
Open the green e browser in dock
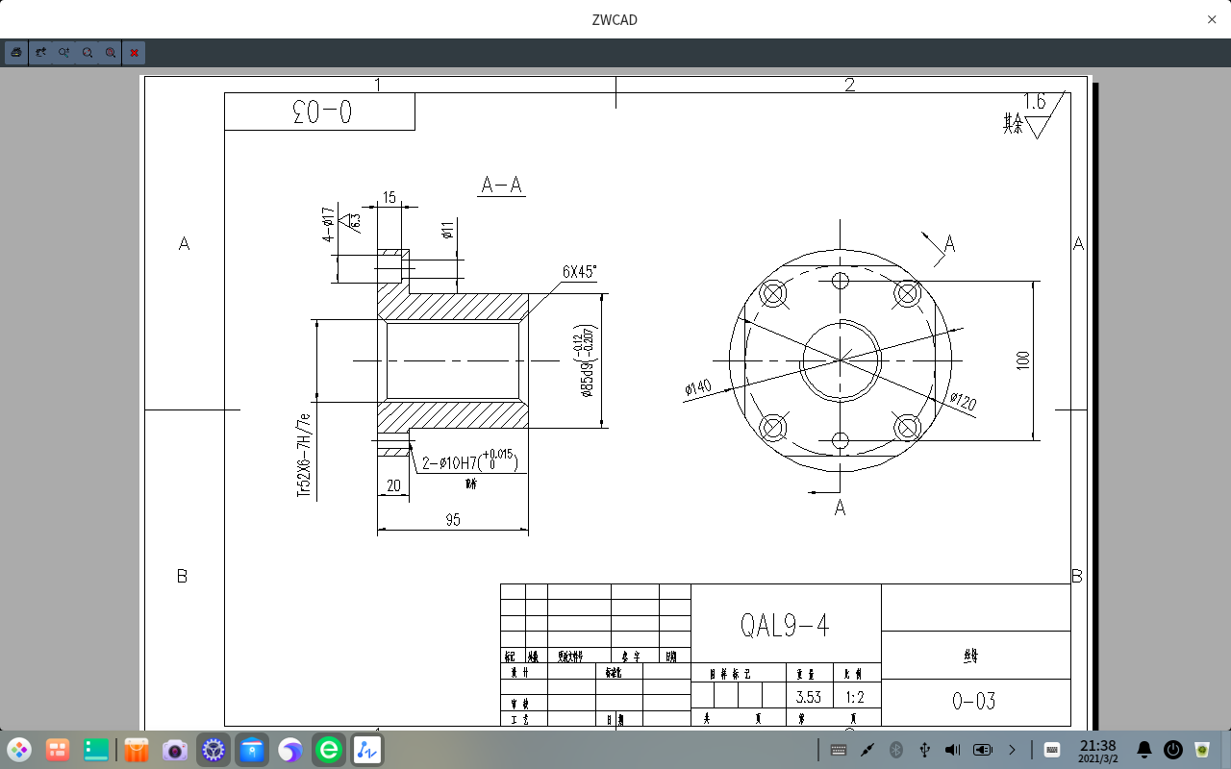(x=329, y=750)
